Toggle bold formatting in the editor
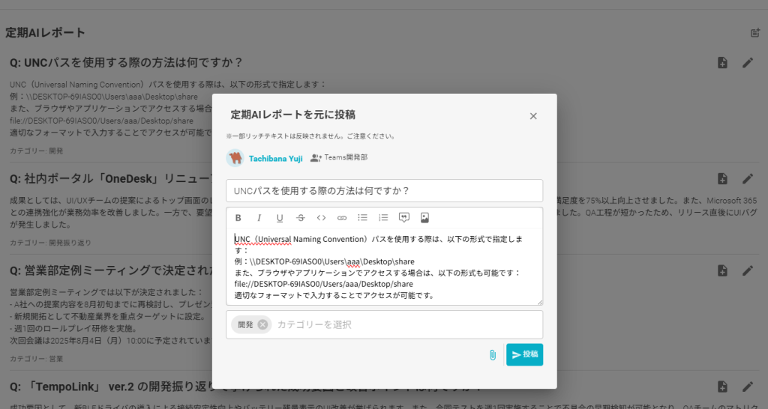The width and height of the screenshot is (768, 409). [238, 218]
